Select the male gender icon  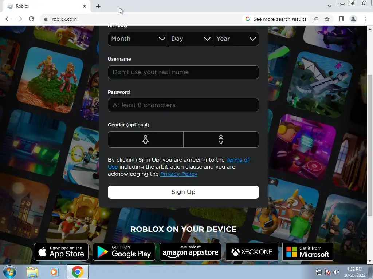click(221, 139)
